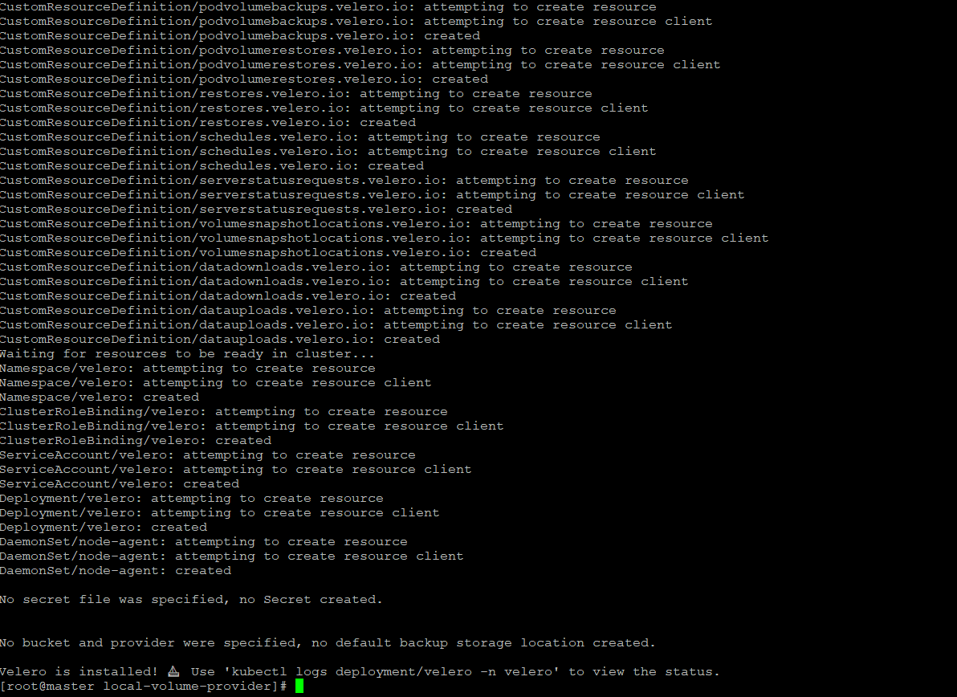Click serverstatusrequests.velero.io line ending 'create resource'
This screenshot has height=697, width=957.
pos(344,181)
